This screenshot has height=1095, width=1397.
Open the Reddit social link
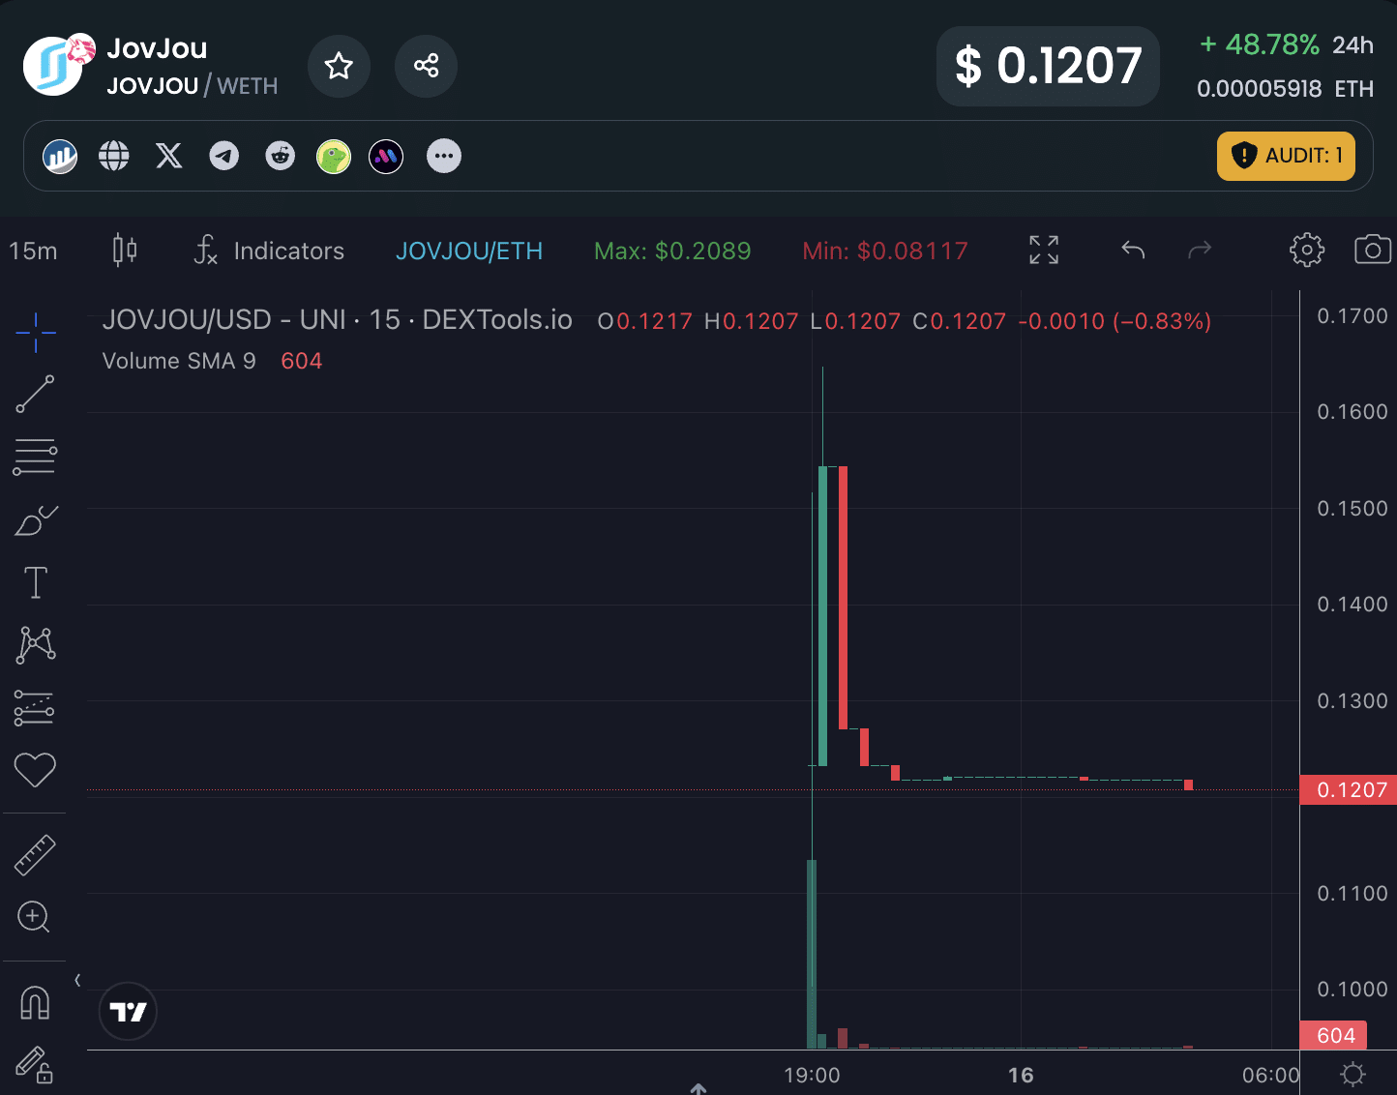281,156
